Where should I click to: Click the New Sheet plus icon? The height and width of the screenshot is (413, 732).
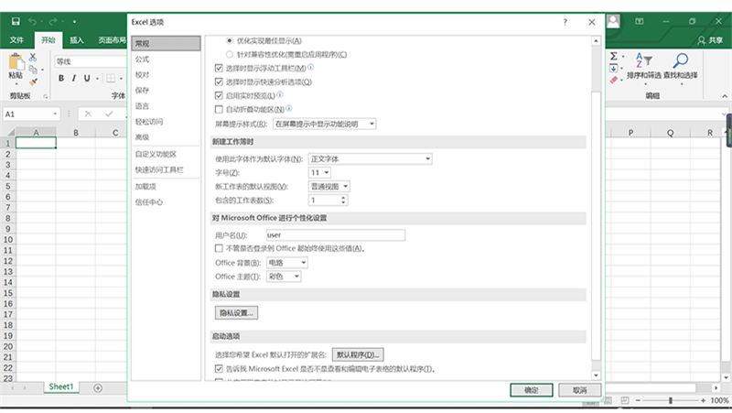(98, 387)
